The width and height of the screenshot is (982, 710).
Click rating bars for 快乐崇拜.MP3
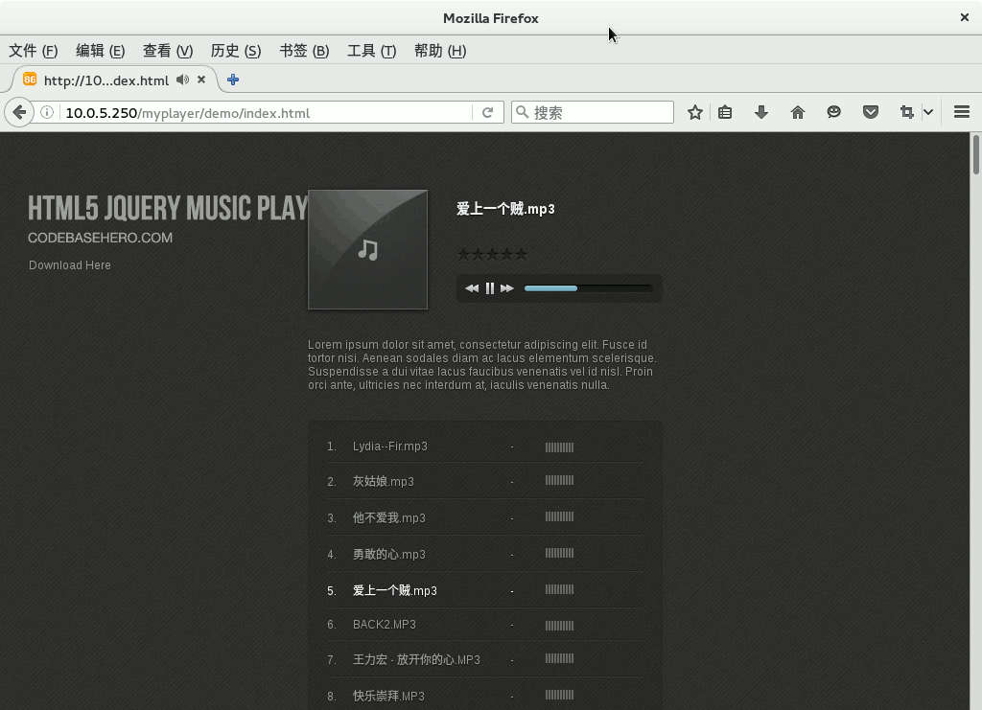point(559,695)
